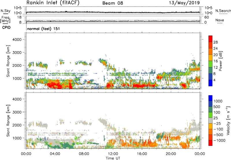Click the "13/May/2019" date label
The width and height of the screenshot is (231, 160).
pyautogui.click(x=184, y=3)
